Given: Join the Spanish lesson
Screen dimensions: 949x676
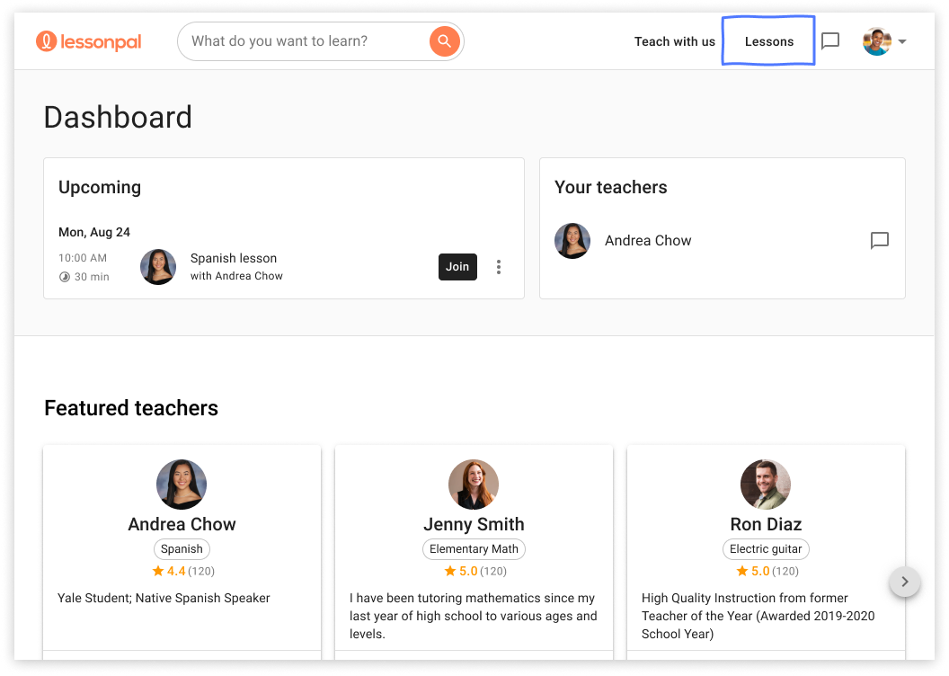Looking at the screenshot, I should (457, 267).
